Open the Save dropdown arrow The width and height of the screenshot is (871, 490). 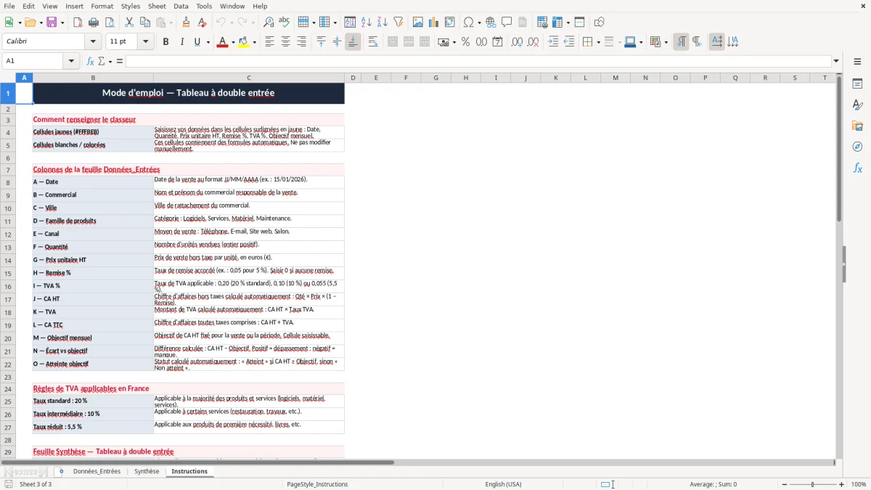(x=62, y=23)
